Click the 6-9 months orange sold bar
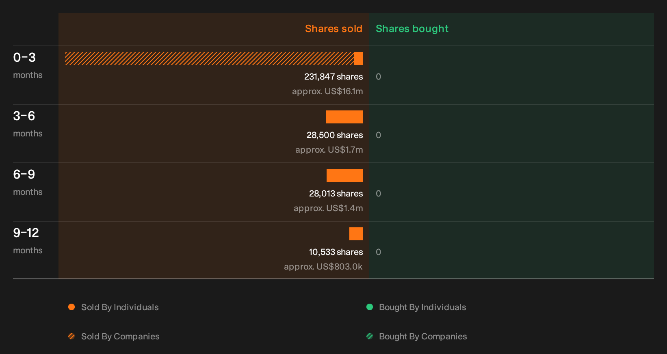This screenshot has height=354, width=667. click(344, 175)
